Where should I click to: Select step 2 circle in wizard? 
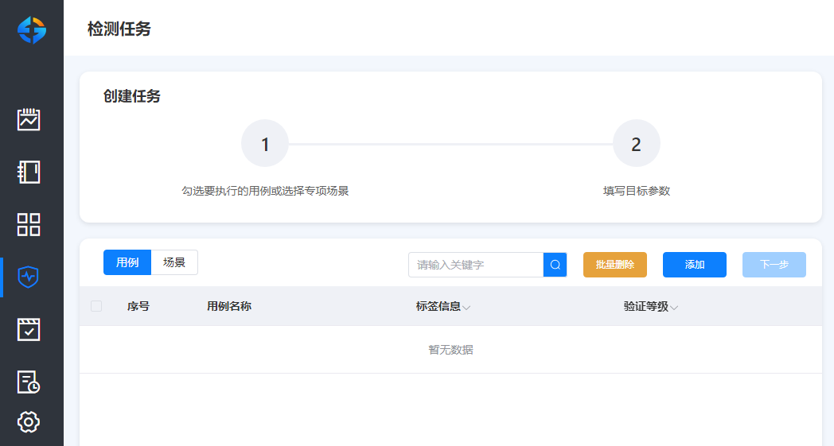point(636,144)
